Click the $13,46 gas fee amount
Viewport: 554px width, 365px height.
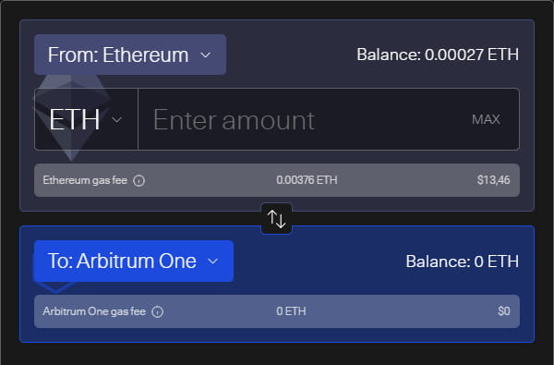[x=493, y=180]
